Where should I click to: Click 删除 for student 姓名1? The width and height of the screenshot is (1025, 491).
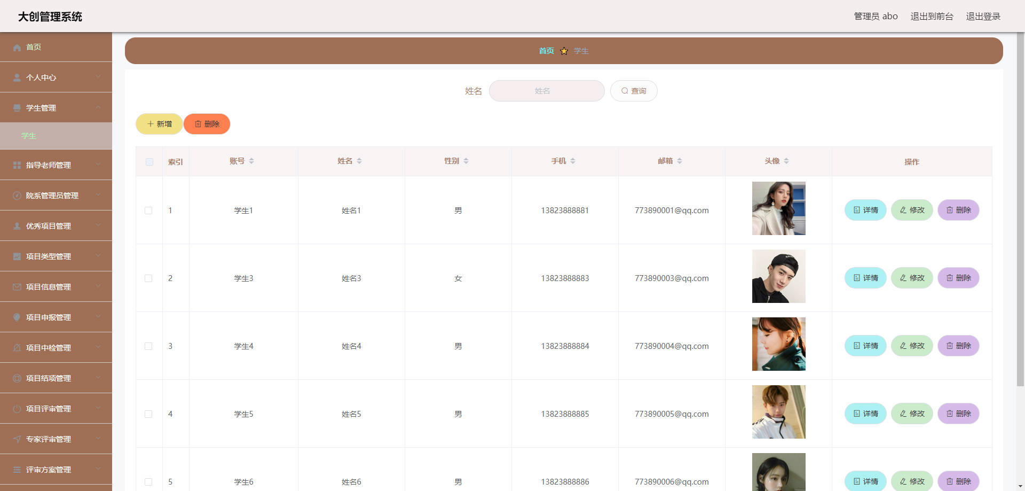click(958, 210)
